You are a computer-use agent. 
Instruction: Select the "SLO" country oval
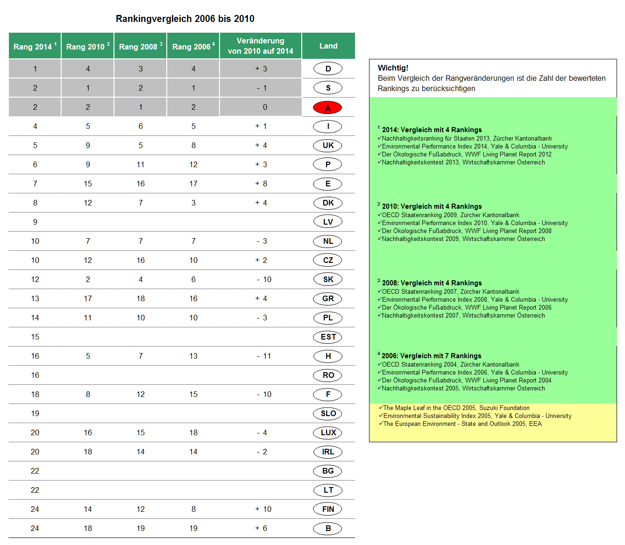[x=327, y=413]
